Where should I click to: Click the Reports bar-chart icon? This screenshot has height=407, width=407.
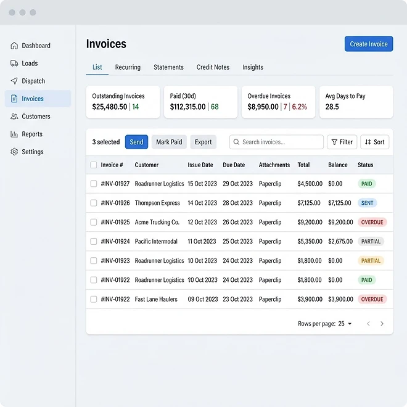14,134
